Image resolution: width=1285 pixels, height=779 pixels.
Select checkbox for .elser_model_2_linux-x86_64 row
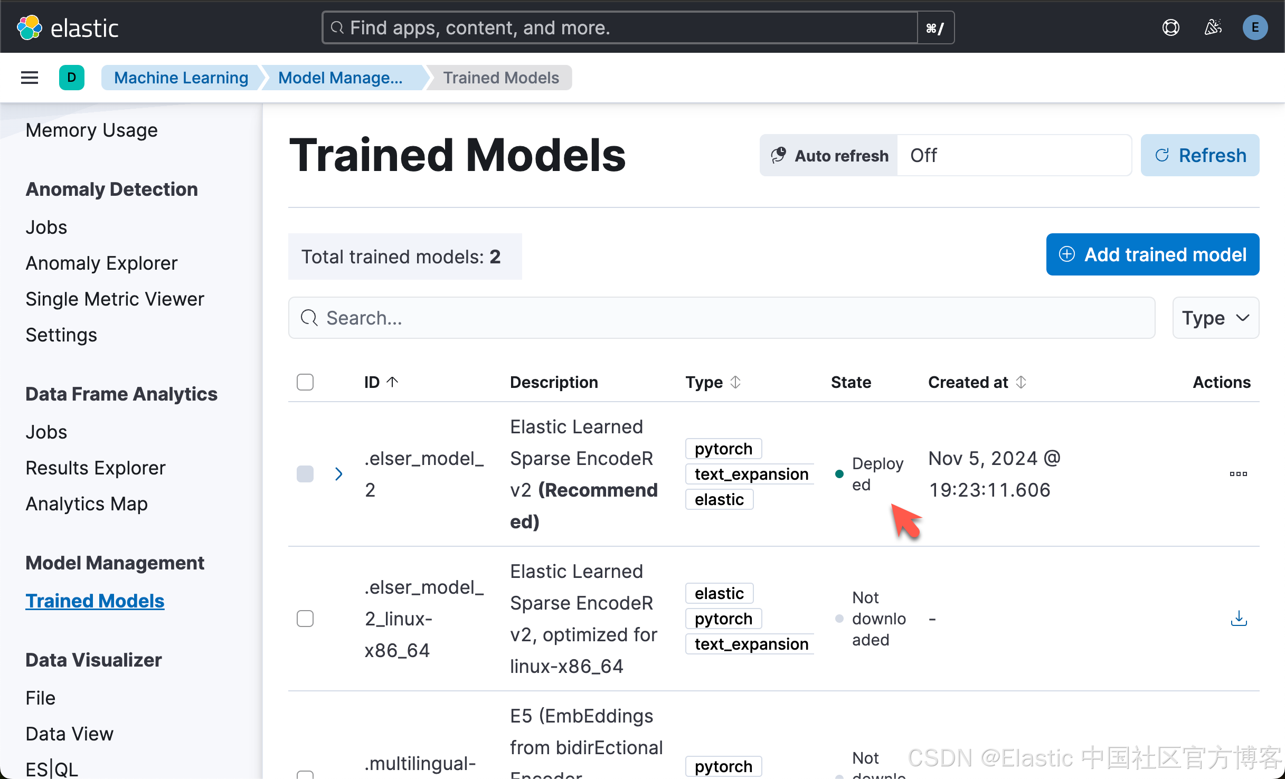(305, 619)
